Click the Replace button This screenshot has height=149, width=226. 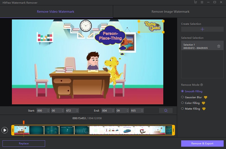24,143
